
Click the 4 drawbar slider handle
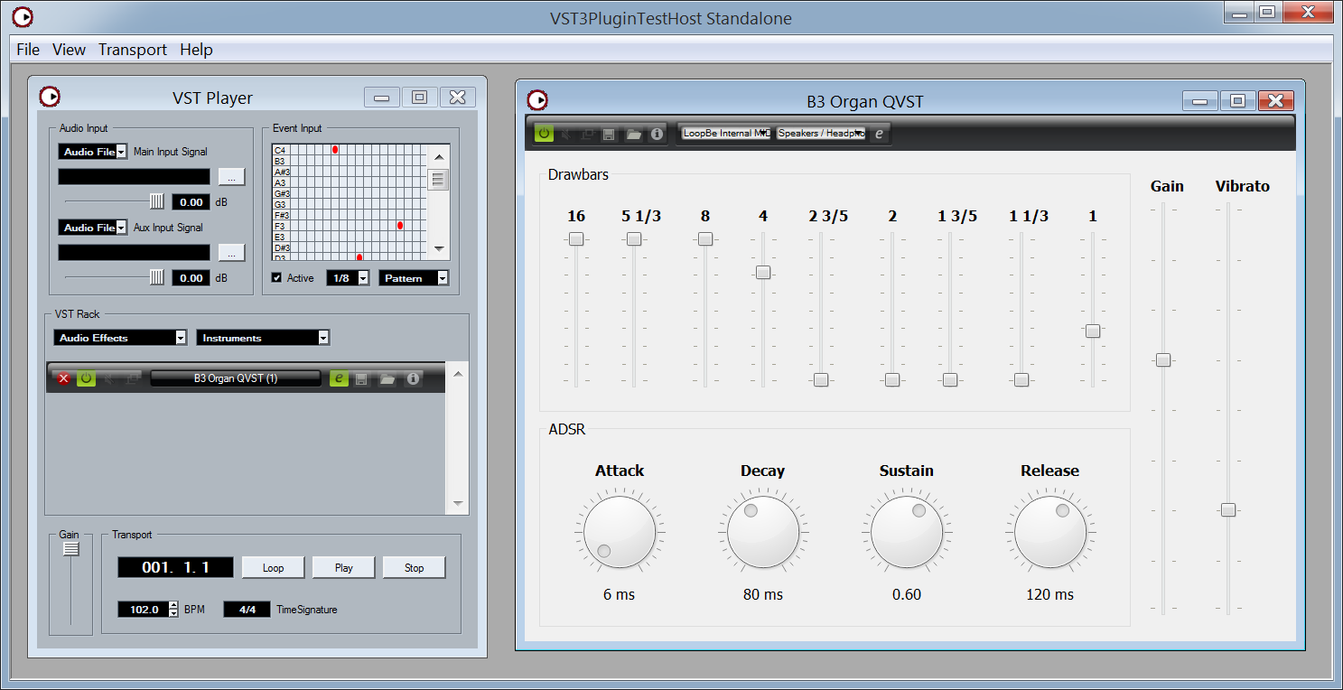click(x=763, y=272)
